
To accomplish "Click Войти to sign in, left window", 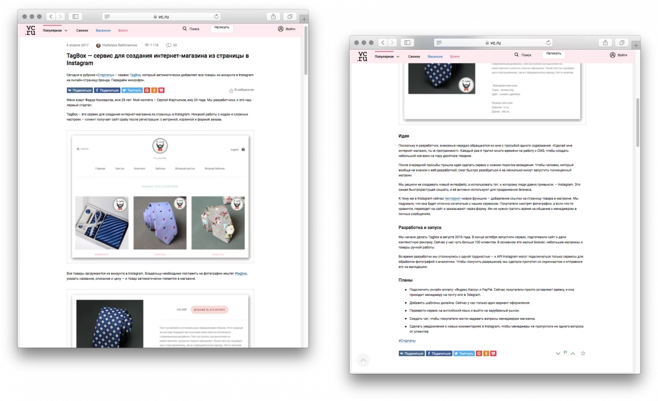I will click(x=287, y=29).
